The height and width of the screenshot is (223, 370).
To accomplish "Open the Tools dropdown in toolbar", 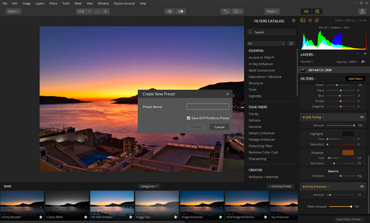I will 272,11.
